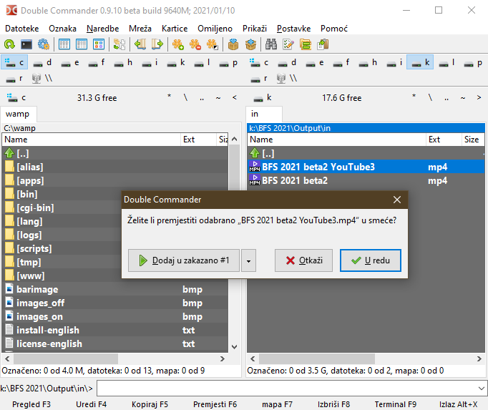Click the Dodaj u zakazano #1 button

[184, 260]
